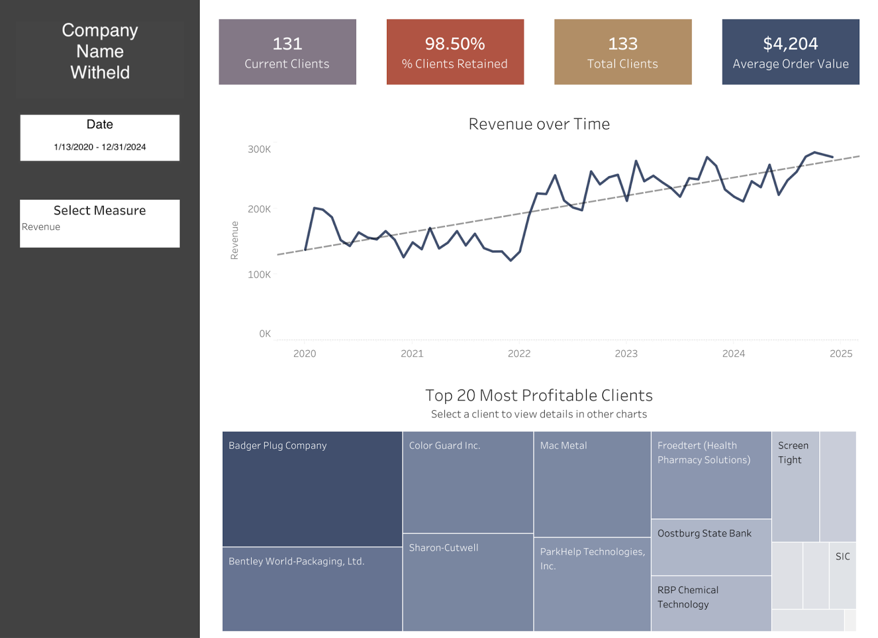Select RBP Chemical Technology tile

pos(711,603)
